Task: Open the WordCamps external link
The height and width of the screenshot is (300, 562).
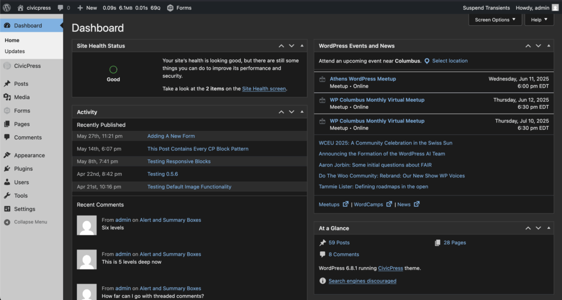Action: pos(373,204)
